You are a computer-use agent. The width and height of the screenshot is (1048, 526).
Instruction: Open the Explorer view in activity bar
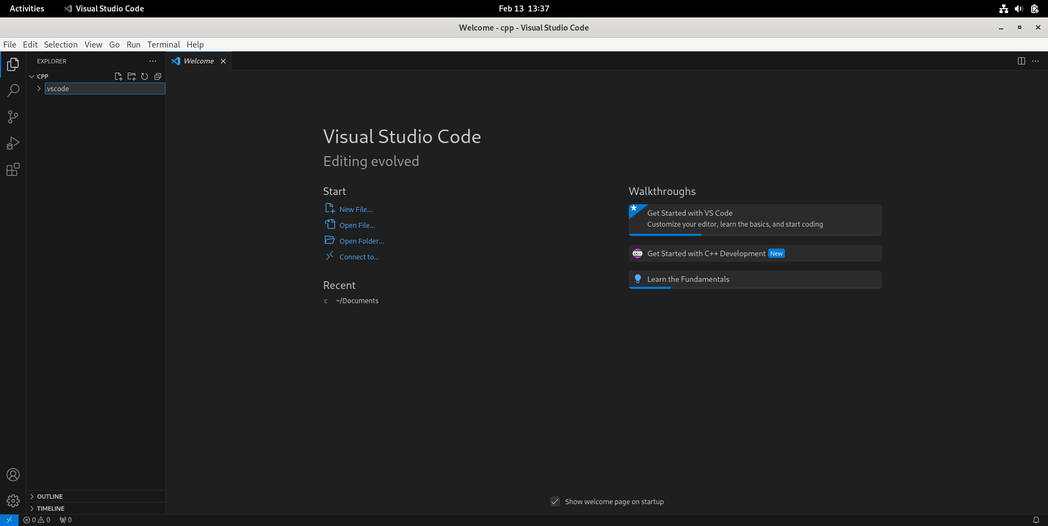[x=13, y=65]
